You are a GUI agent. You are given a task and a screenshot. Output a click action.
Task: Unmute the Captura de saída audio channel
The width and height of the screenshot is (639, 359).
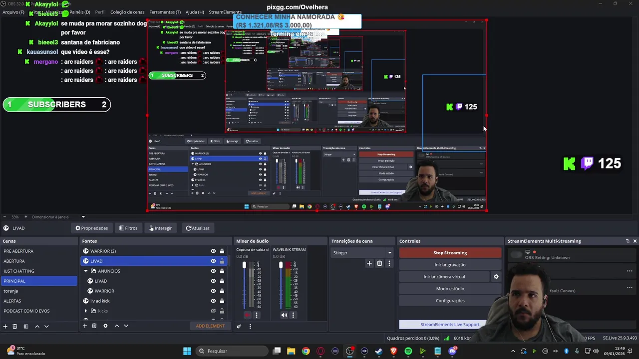pyautogui.click(x=248, y=315)
